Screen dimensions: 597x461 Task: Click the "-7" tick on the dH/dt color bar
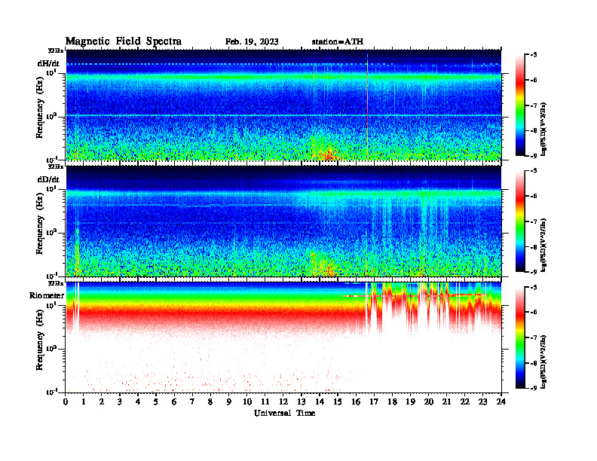pyautogui.click(x=534, y=105)
